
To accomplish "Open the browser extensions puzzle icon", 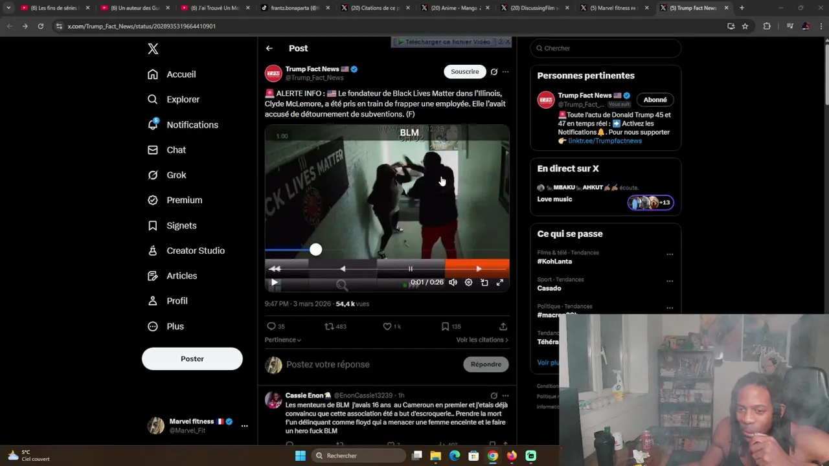I will pos(767,26).
